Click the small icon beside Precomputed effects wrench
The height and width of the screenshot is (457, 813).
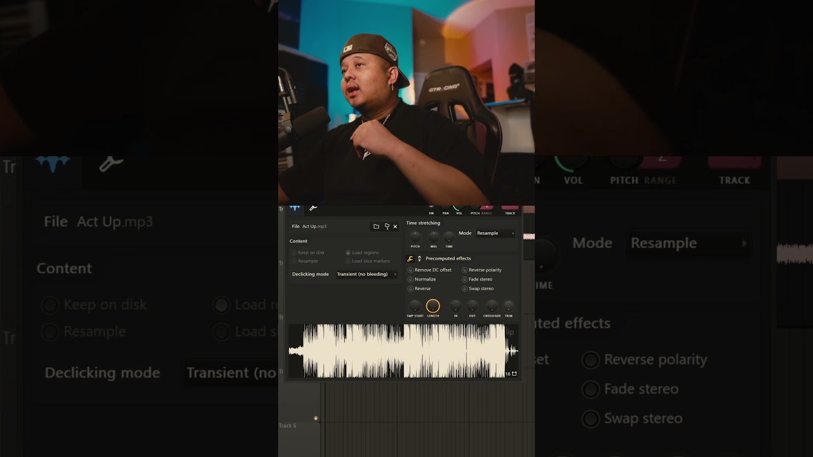point(419,259)
